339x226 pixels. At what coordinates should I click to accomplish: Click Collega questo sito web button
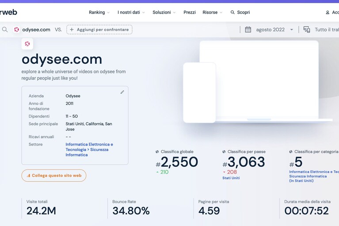[x=54, y=176]
